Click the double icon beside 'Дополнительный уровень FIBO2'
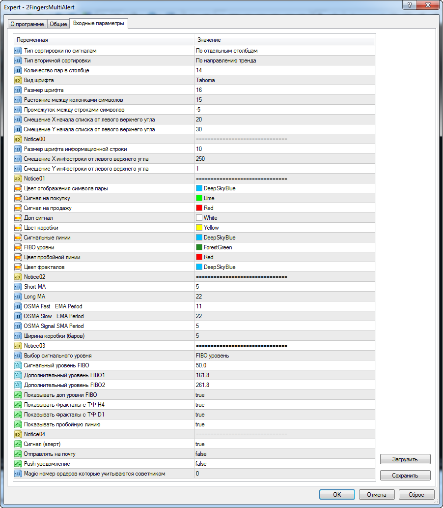443x508 pixels. pyautogui.click(x=18, y=385)
